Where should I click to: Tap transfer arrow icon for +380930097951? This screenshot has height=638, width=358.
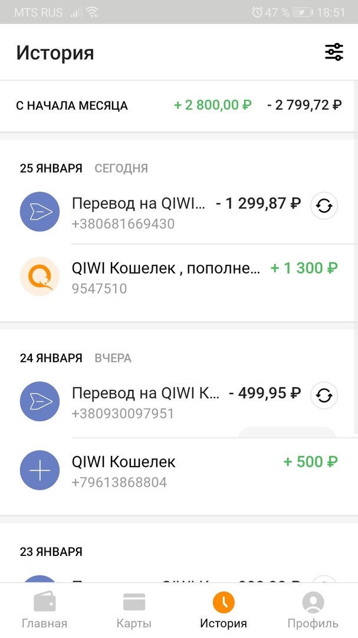click(40, 402)
